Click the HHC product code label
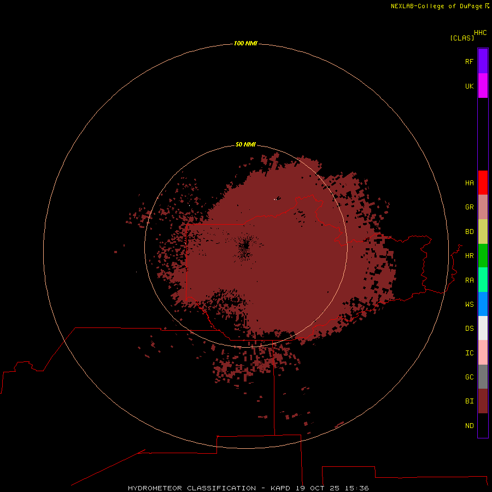Image resolution: width=492 pixels, height=492 pixels. (x=480, y=33)
